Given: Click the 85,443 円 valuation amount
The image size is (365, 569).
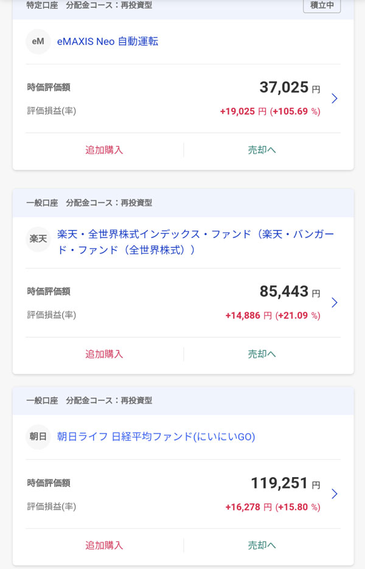Looking at the screenshot, I should (289, 292).
